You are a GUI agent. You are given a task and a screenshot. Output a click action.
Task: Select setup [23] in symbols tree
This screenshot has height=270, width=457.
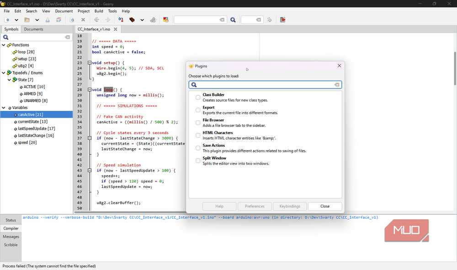[27, 59]
